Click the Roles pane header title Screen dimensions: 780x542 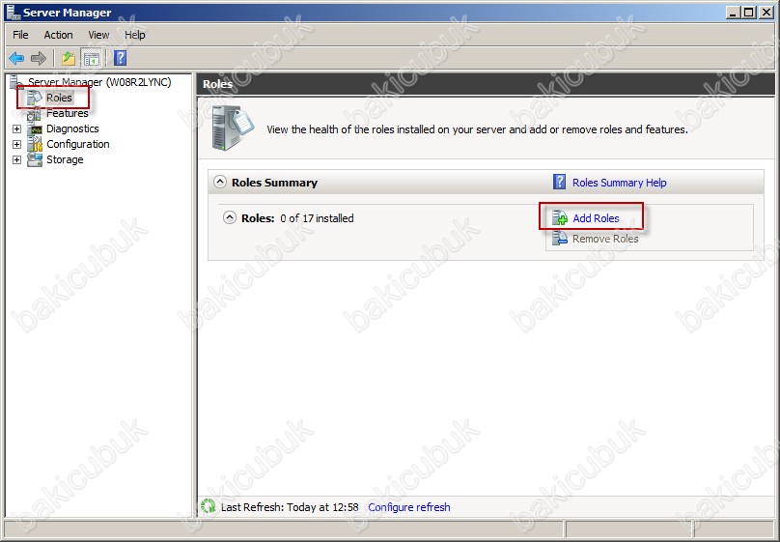click(x=217, y=84)
